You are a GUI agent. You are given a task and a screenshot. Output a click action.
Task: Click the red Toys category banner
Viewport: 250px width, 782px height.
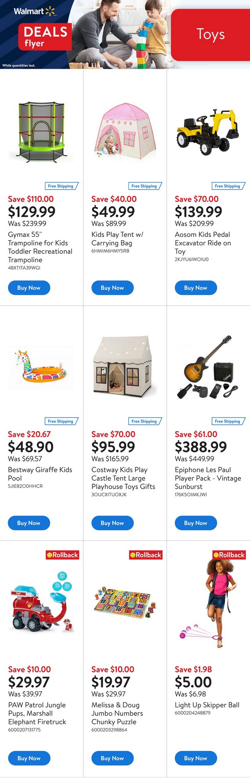tap(210, 34)
